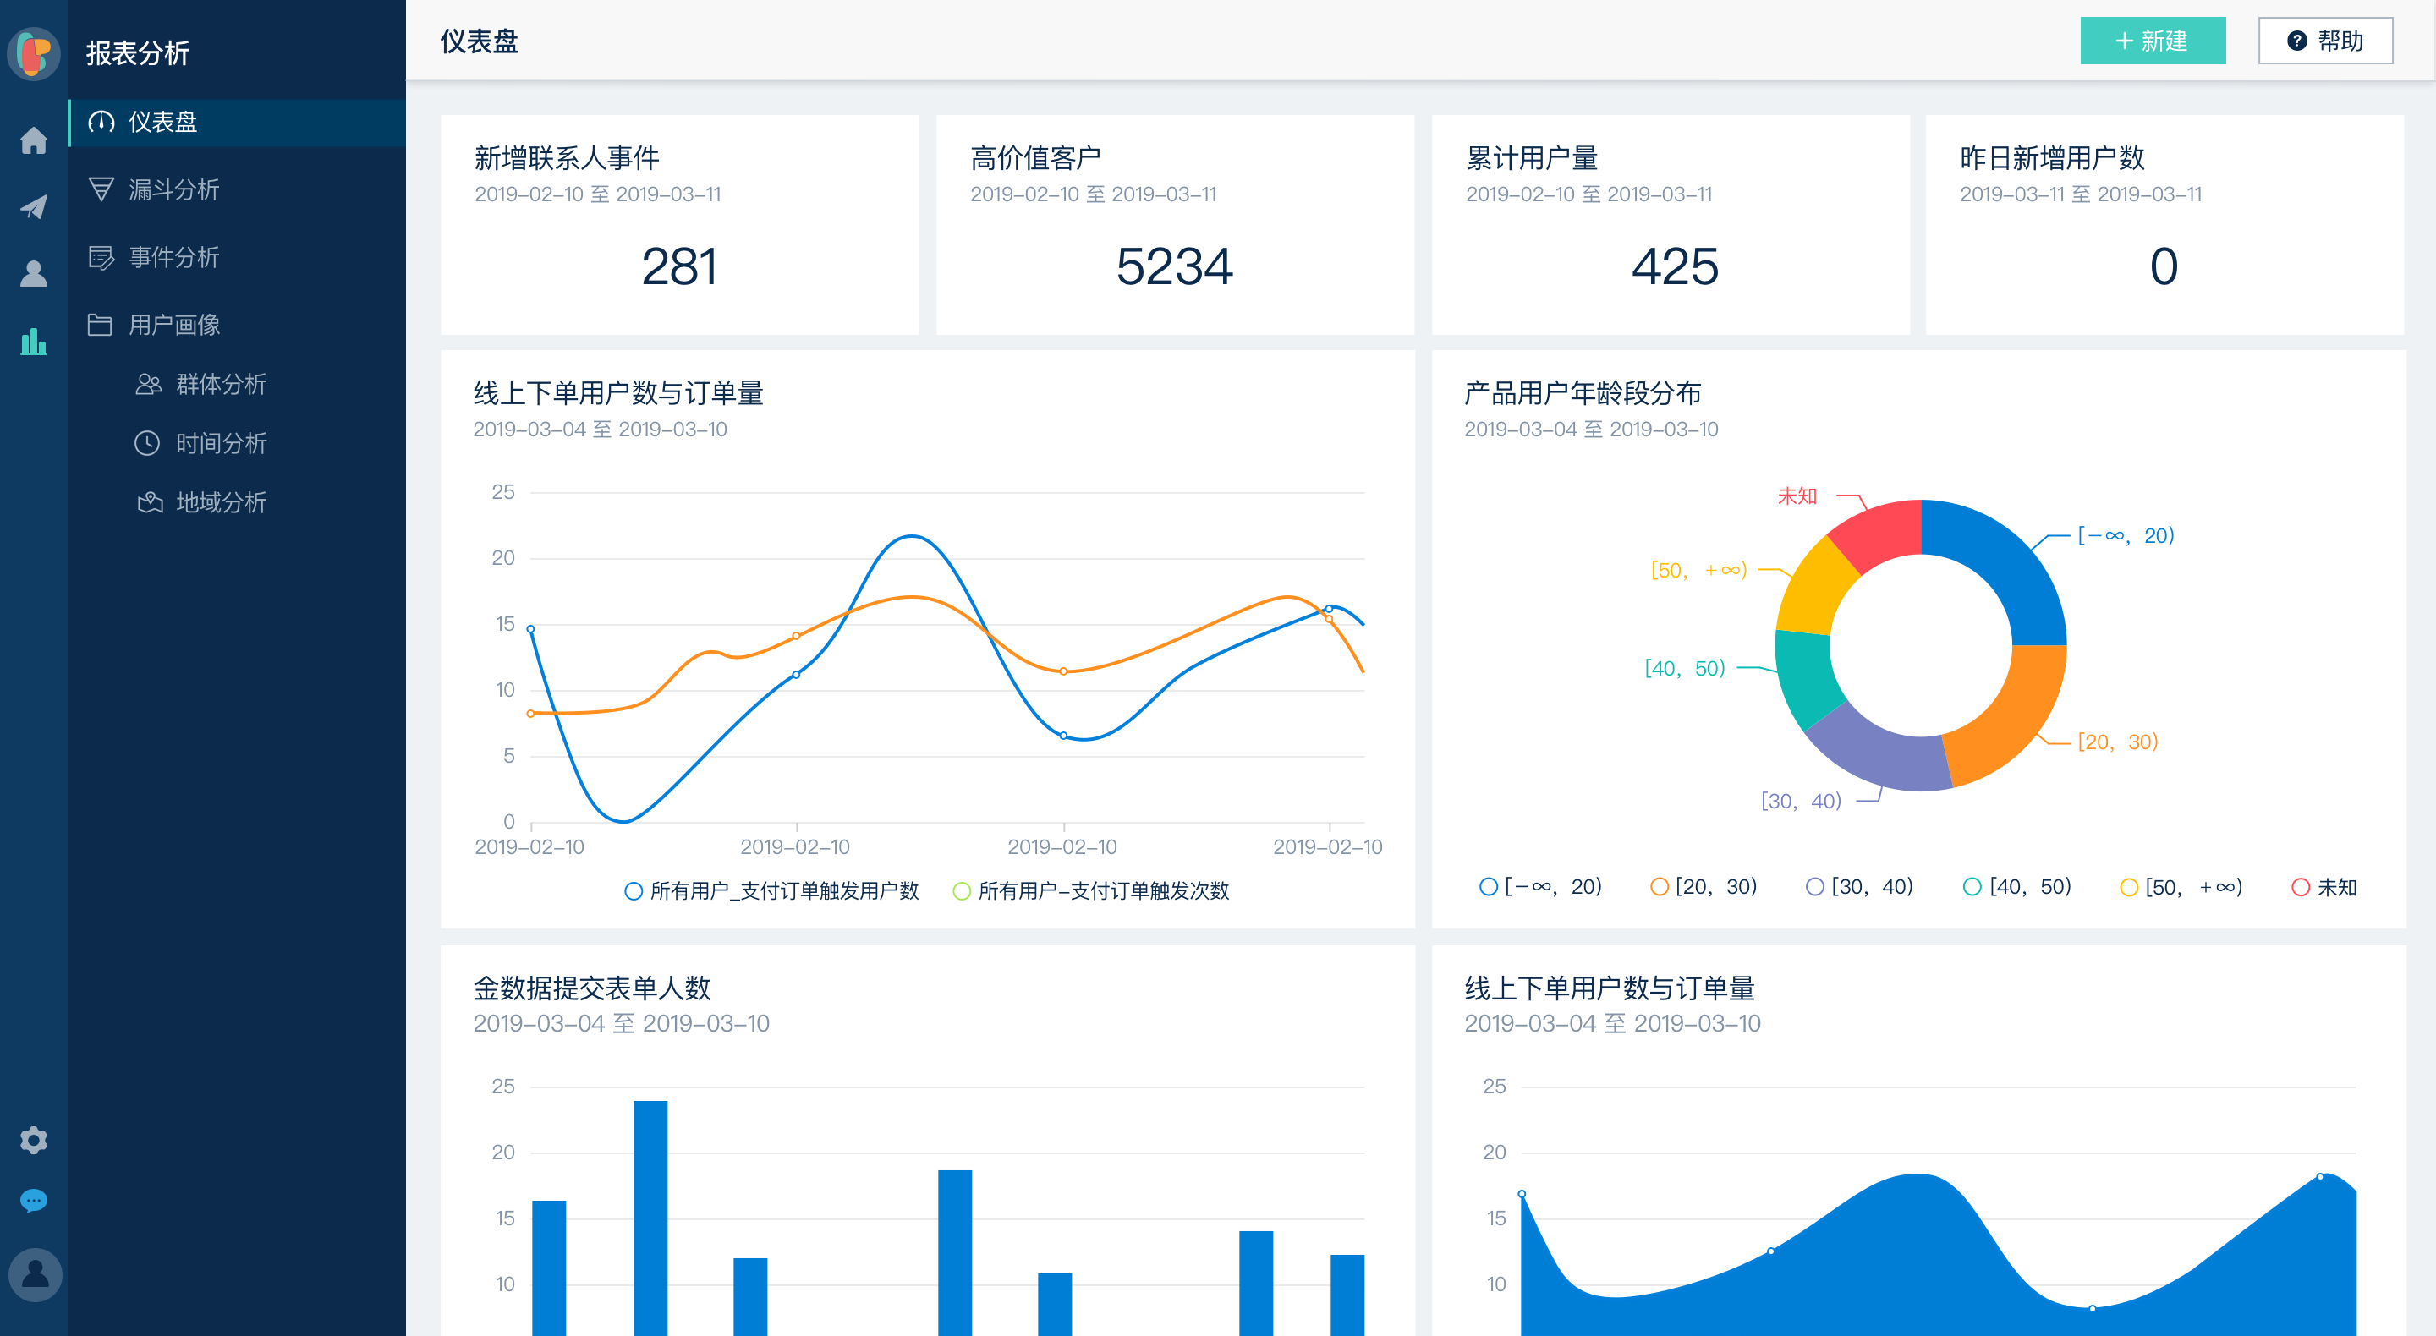Screen dimensions: 2436x1336
Task: Click the app logo icon
Action: tap(34, 53)
